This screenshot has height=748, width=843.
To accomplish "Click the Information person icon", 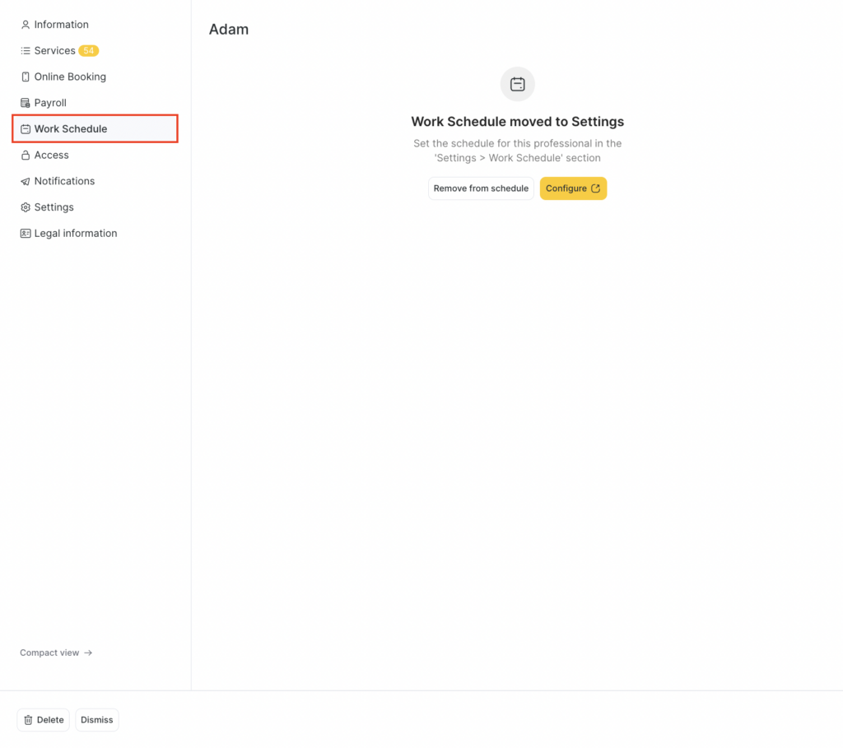I will coord(26,25).
